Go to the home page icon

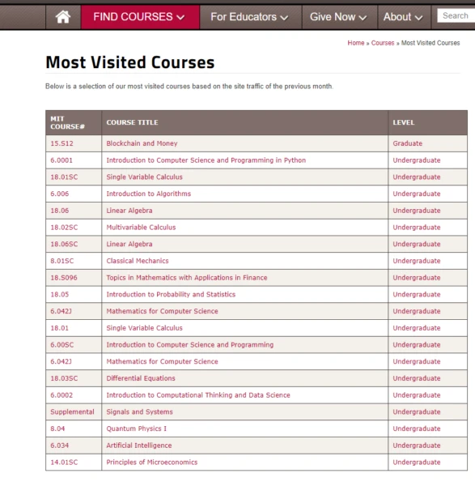coord(63,17)
